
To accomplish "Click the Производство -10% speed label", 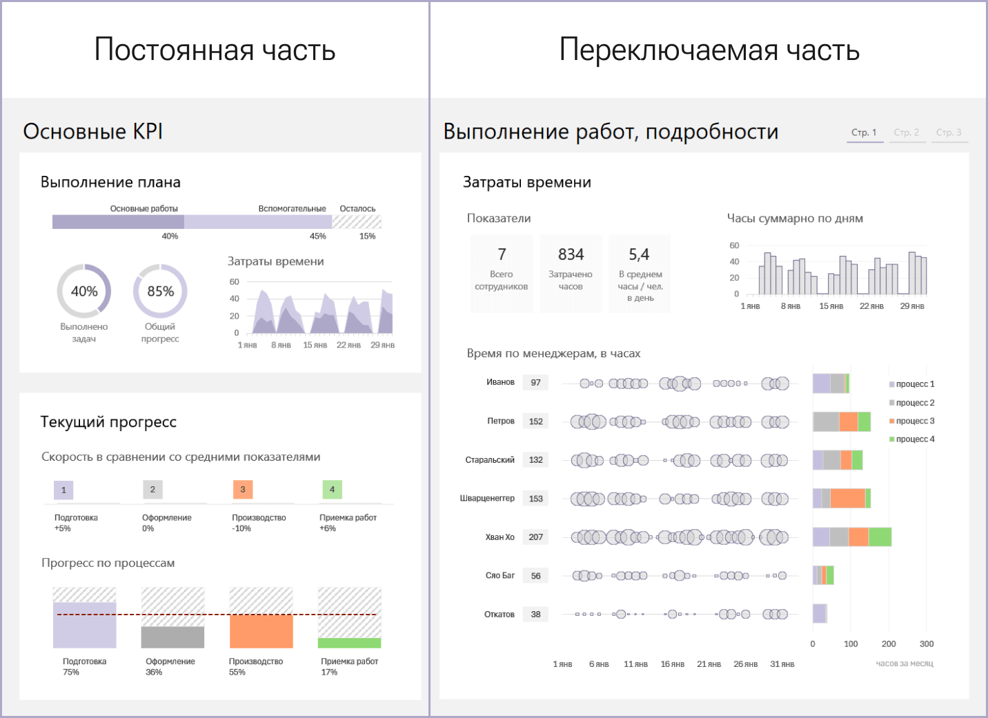I will [x=259, y=523].
